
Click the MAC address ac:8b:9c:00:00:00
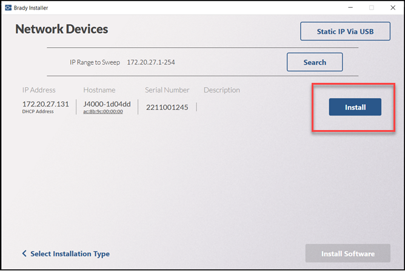(x=103, y=111)
